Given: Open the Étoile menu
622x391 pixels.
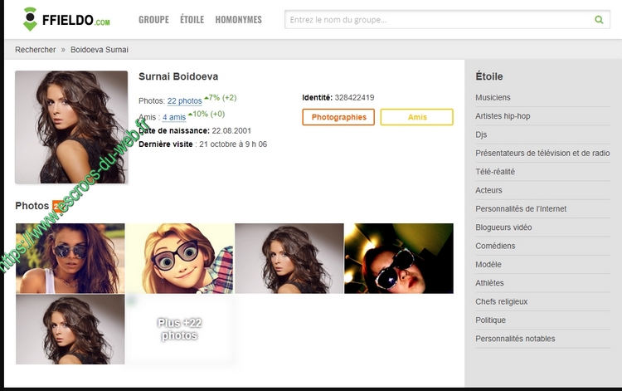Looking at the screenshot, I should point(192,20).
